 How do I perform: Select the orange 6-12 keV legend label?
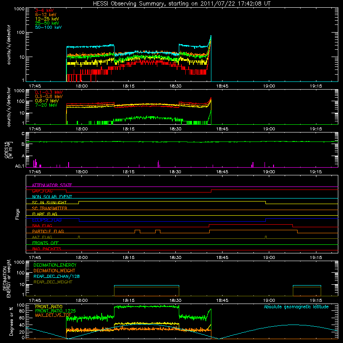[x=46, y=15]
